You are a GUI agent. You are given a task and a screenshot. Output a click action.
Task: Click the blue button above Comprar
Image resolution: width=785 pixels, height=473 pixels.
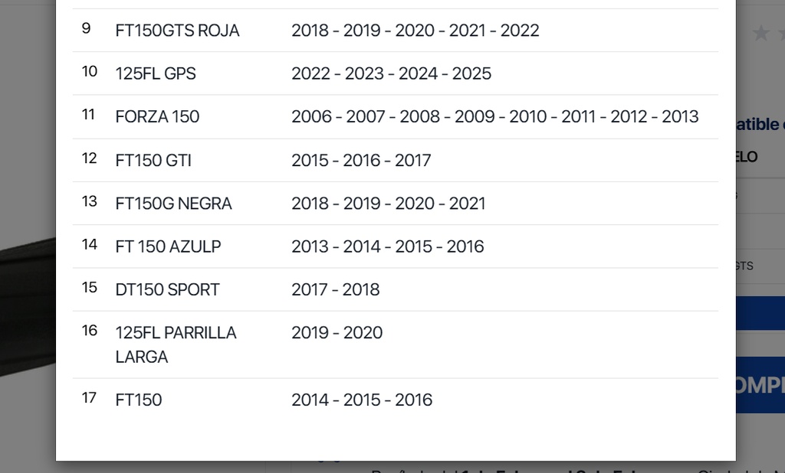click(x=760, y=313)
